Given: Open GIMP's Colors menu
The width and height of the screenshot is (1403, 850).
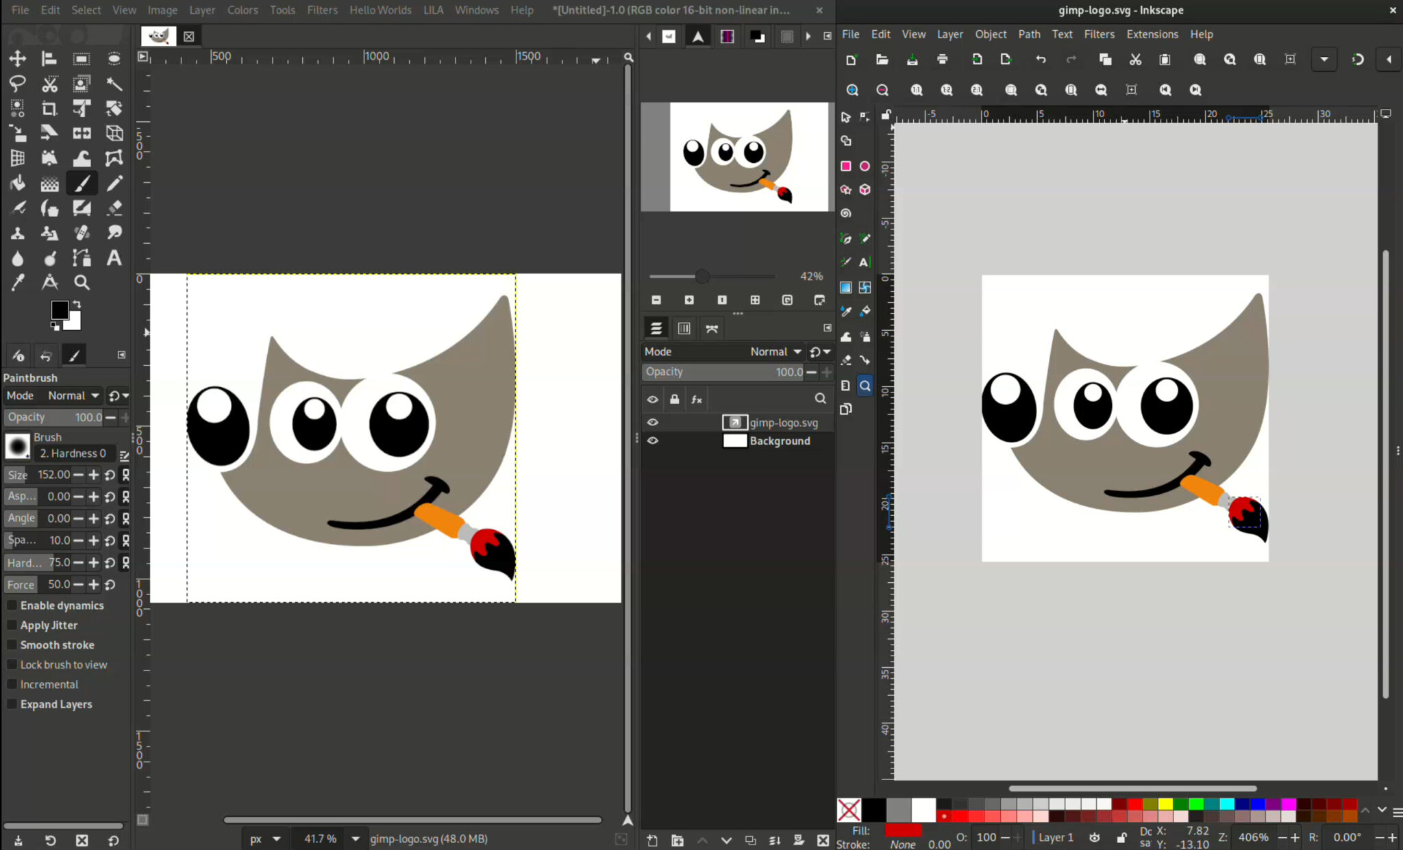Looking at the screenshot, I should 243,10.
